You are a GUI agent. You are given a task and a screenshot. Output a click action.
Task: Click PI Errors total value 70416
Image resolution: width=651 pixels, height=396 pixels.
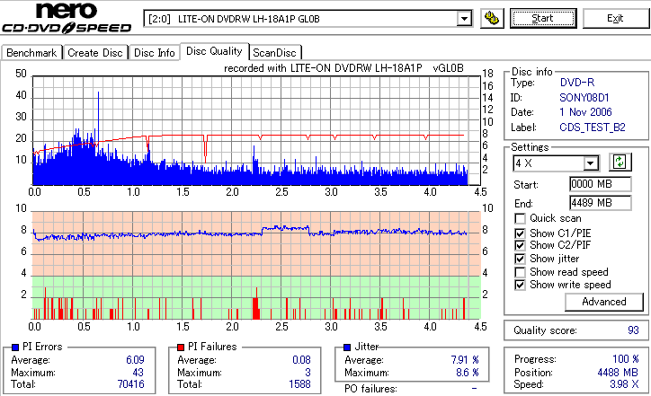(x=130, y=384)
